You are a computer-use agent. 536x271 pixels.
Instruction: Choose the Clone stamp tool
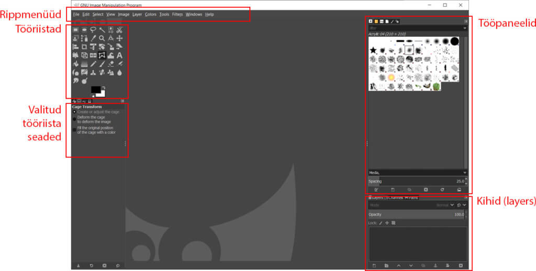[93, 72]
